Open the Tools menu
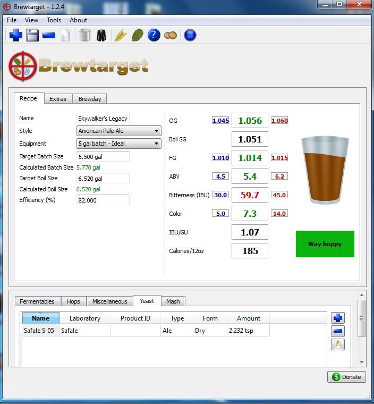This screenshot has height=404, width=374. click(54, 20)
